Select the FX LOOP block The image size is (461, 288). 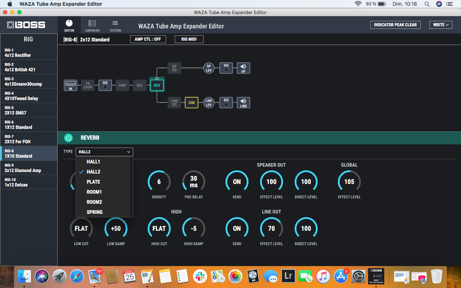tap(88, 85)
